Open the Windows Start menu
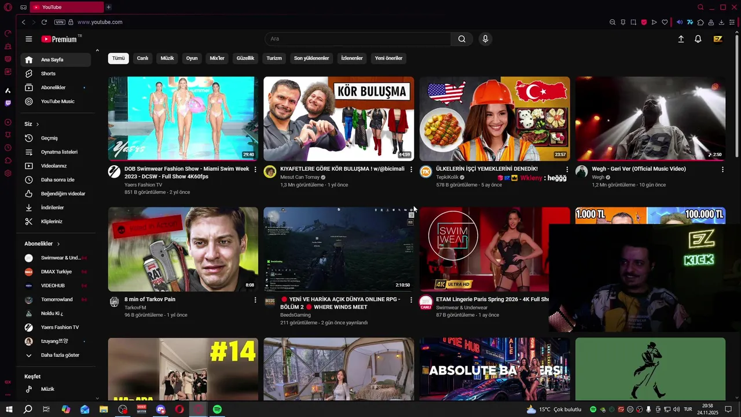 [9, 409]
